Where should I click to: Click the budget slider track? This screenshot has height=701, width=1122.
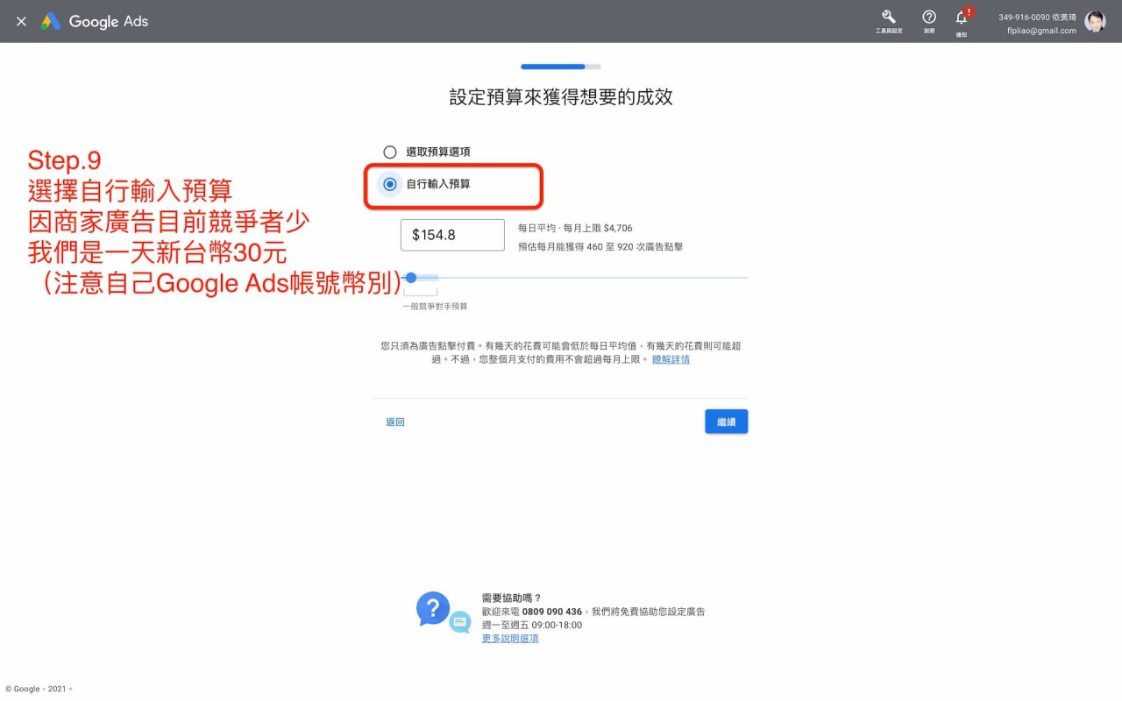click(575, 278)
